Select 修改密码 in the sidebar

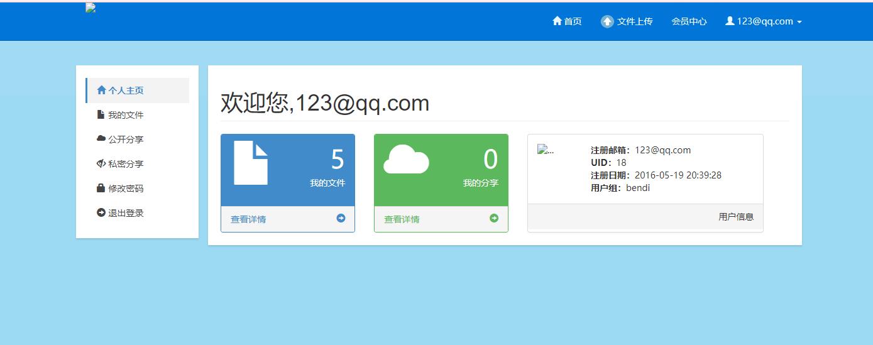tap(126, 189)
